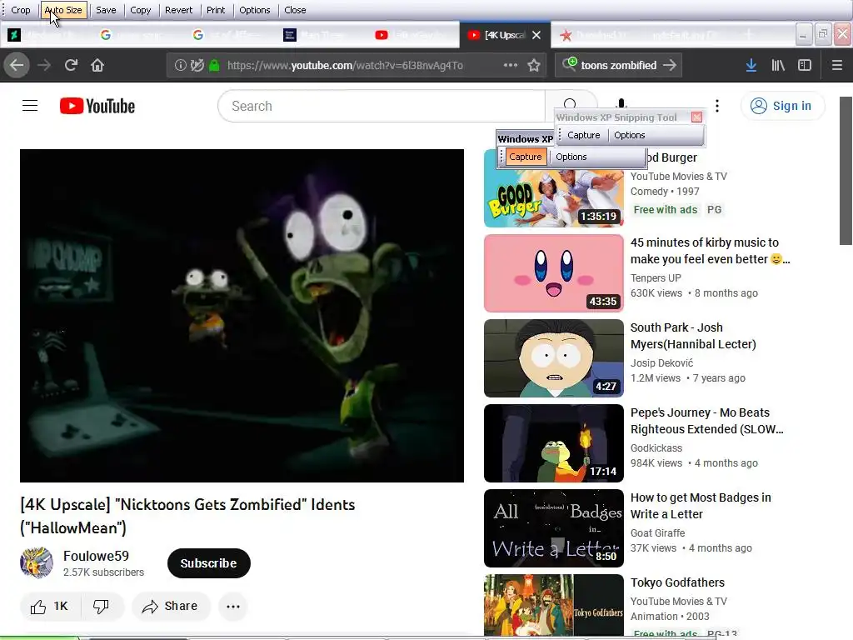Image resolution: width=853 pixels, height=640 pixels.
Task: Click Options in the faded Snipping Tool window
Action: click(630, 135)
